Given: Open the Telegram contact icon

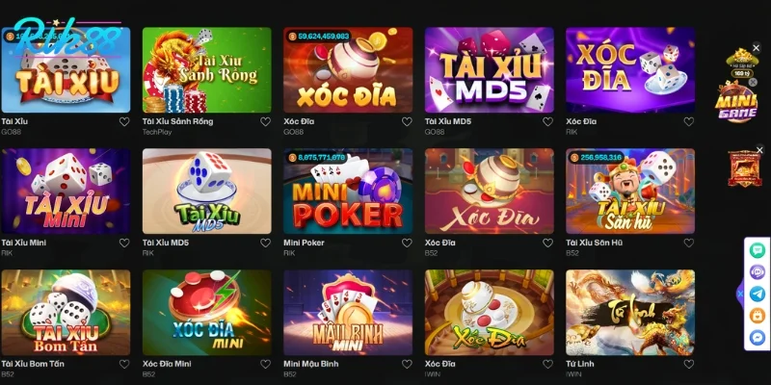Looking at the screenshot, I should tap(758, 294).
